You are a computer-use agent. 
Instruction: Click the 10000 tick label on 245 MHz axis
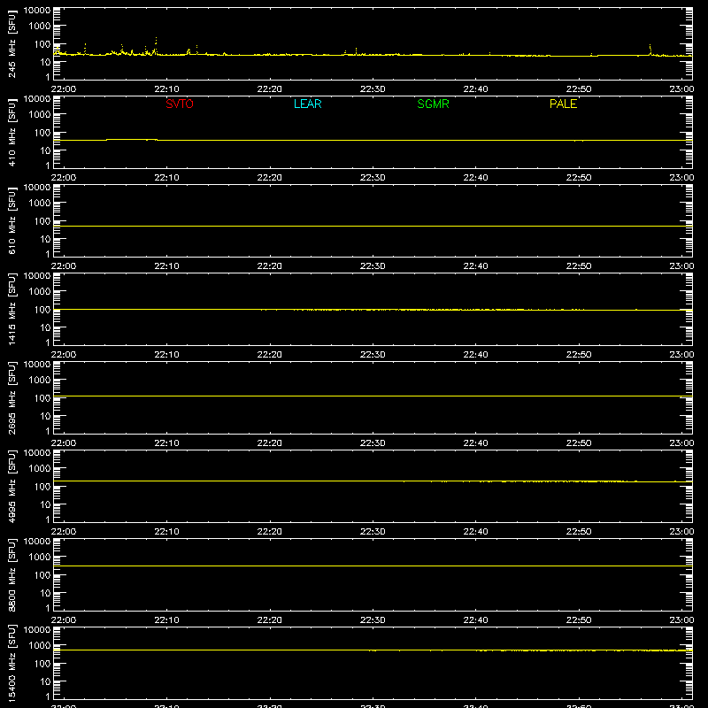point(37,11)
